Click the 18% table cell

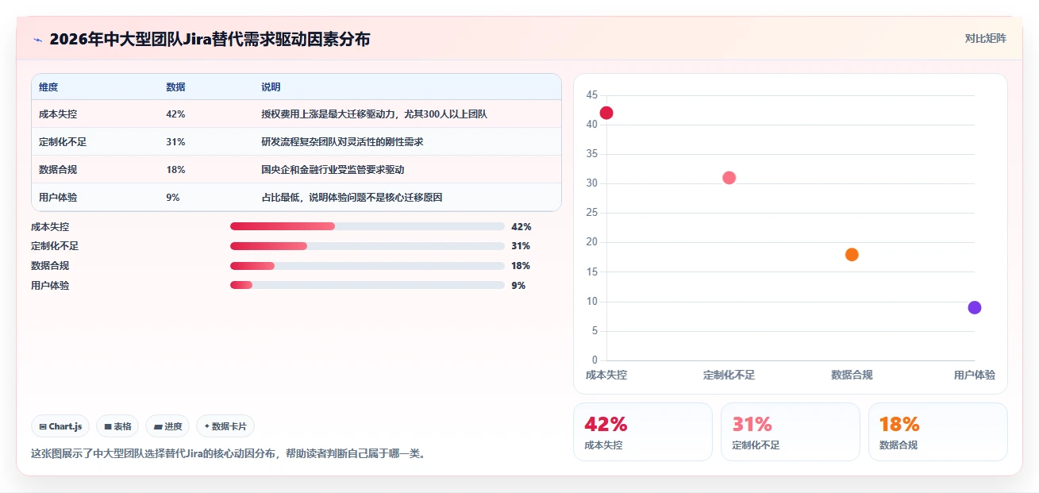coord(175,169)
